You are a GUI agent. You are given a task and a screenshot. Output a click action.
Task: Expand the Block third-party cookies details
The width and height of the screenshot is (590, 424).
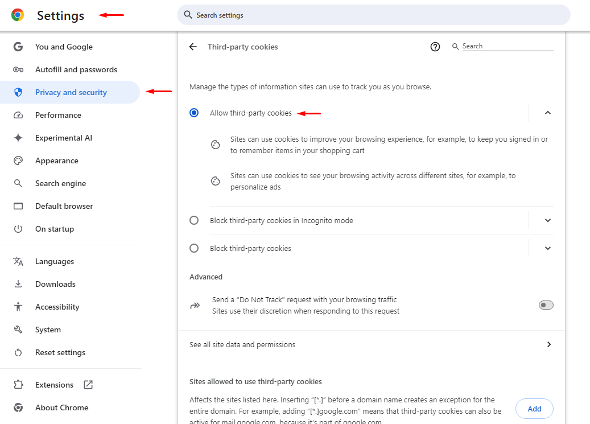tap(548, 248)
